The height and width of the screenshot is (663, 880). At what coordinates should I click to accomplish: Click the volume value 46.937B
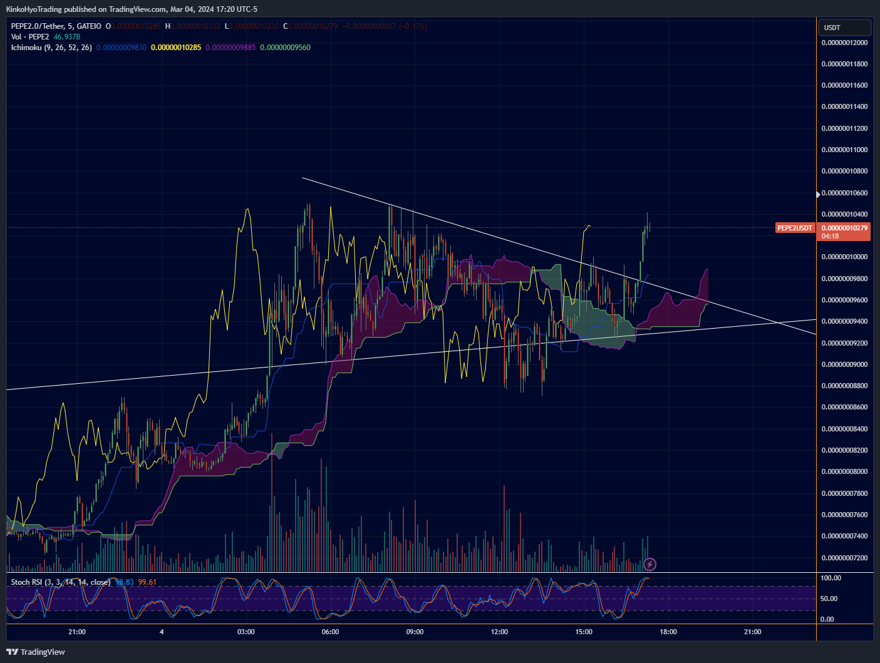coord(67,37)
